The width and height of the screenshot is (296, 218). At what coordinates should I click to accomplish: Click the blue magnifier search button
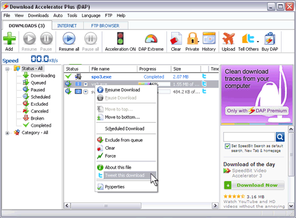(280, 137)
